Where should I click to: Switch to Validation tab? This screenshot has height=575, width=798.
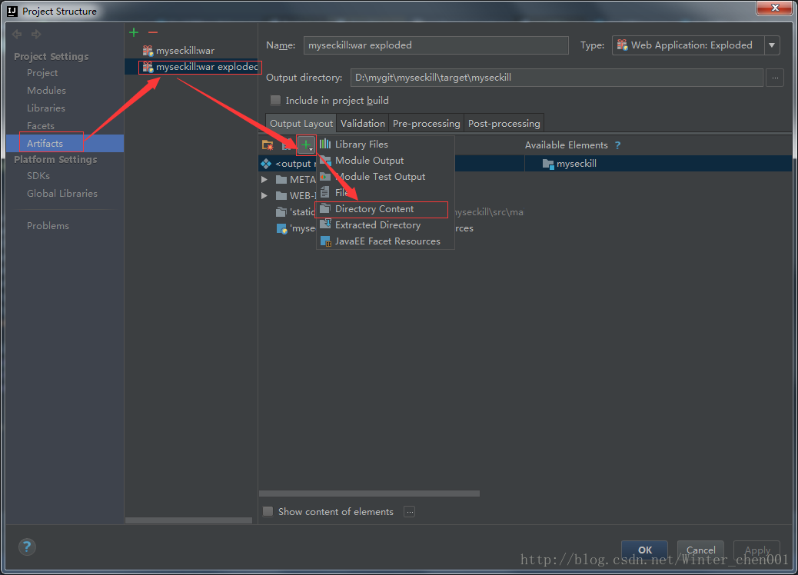[362, 123]
